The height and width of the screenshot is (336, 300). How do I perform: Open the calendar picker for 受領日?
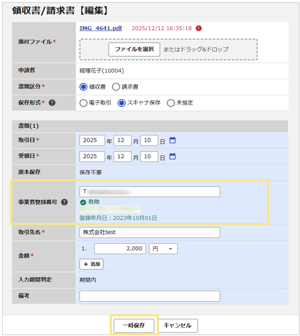pos(172,156)
